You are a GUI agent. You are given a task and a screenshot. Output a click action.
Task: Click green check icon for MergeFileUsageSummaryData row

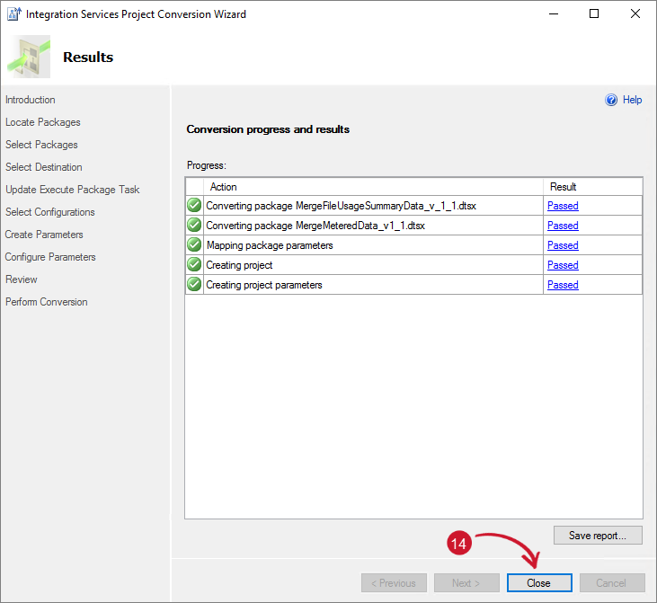pyautogui.click(x=194, y=206)
